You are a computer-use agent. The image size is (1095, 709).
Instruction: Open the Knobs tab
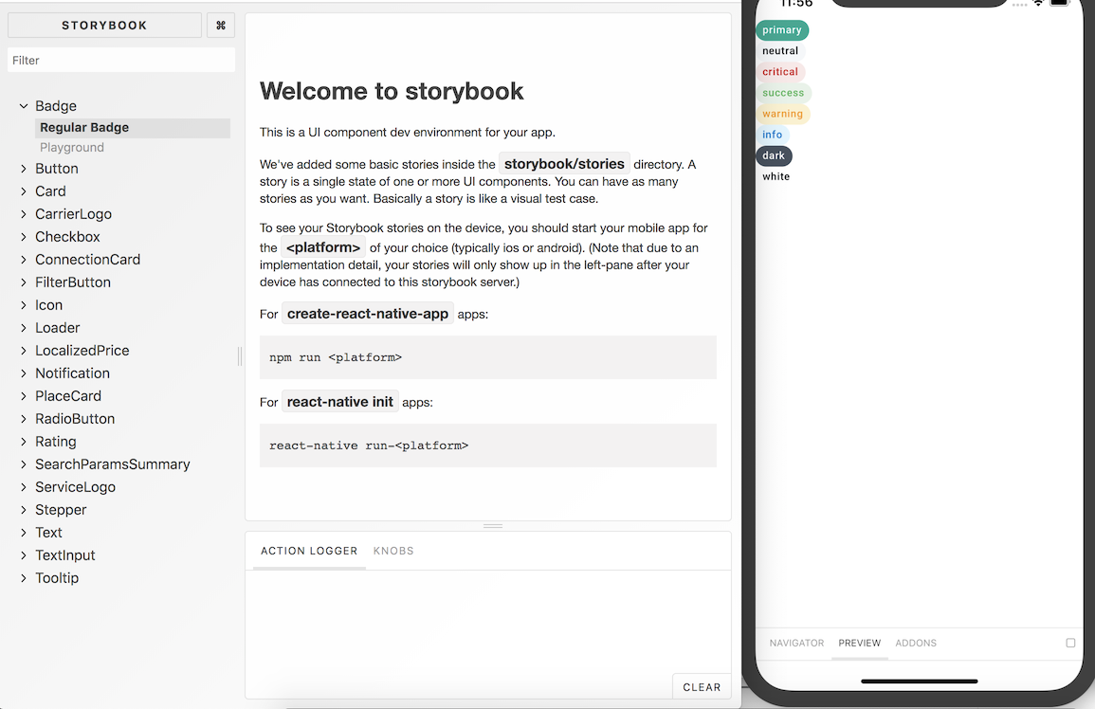click(393, 551)
